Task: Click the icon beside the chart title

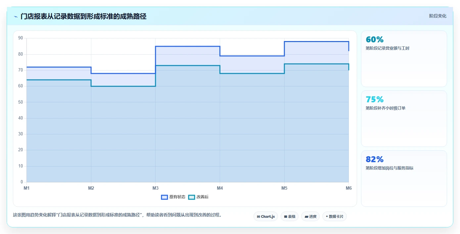Action: click(16, 16)
